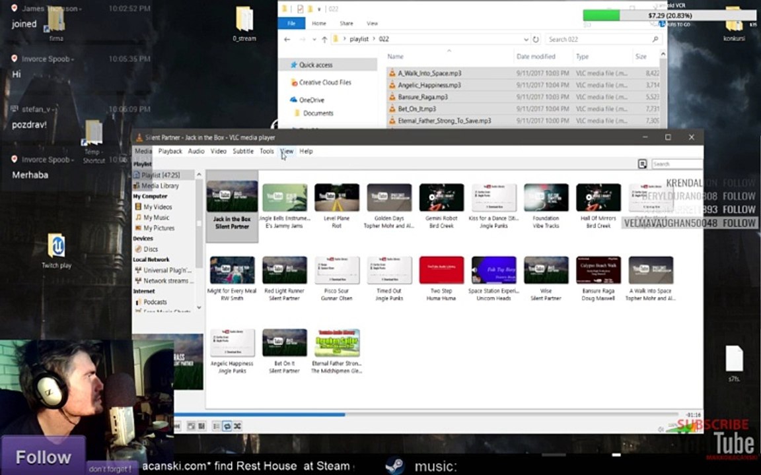Open Share ribbon tab in Explorer

pyautogui.click(x=347, y=23)
